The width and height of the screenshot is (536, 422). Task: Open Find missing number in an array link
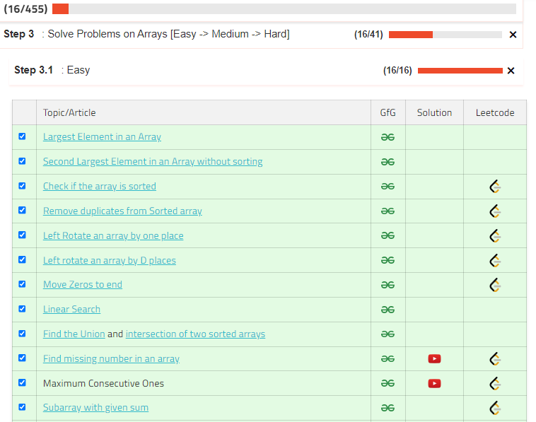click(x=111, y=358)
